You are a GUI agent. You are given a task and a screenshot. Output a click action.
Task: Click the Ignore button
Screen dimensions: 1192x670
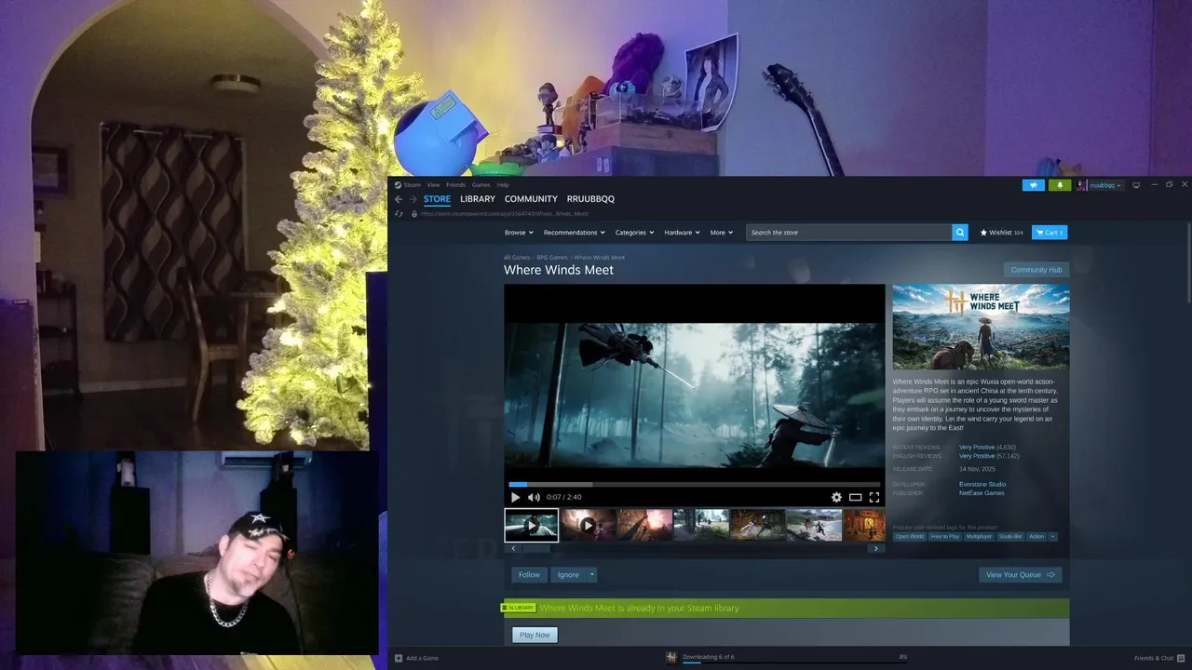tap(568, 575)
